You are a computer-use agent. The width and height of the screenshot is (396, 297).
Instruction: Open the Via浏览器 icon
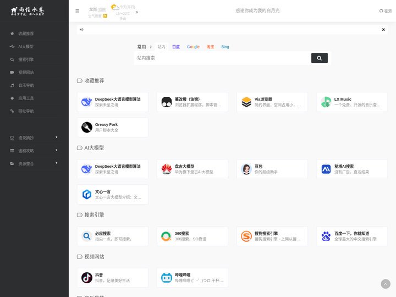click(246, 102)
